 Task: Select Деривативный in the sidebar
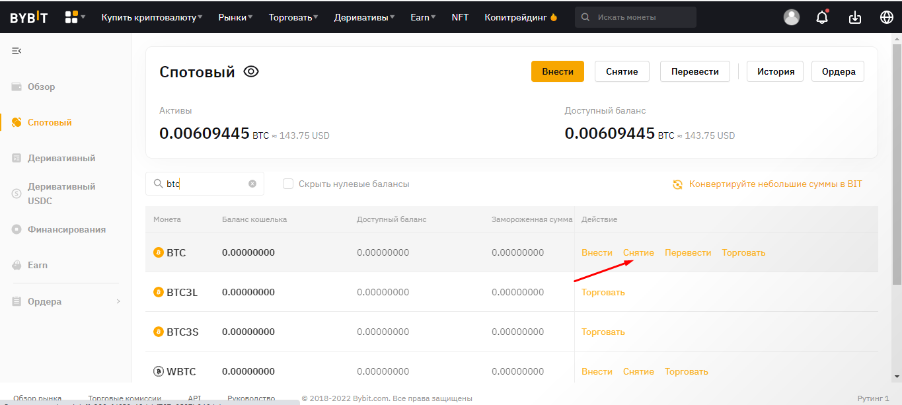click(x=61, y=158)
